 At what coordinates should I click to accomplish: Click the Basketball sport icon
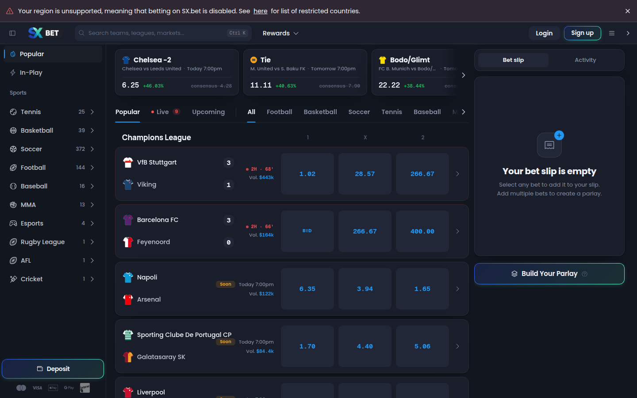[13, 130]
